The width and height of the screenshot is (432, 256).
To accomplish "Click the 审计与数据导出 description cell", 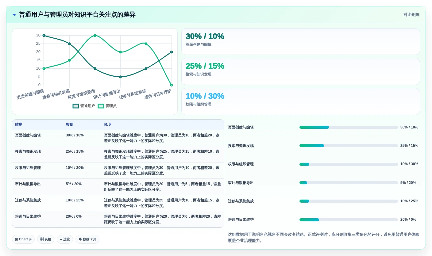I will [162, 187].
